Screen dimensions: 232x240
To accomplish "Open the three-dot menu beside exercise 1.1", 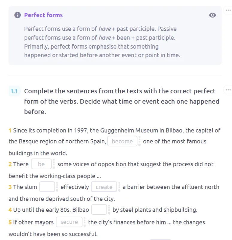I will click(228, 90).
